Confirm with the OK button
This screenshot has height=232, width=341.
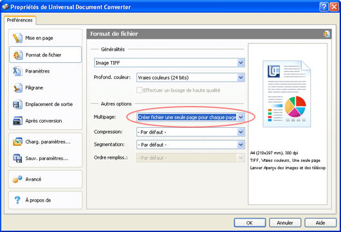coord(250,222)
